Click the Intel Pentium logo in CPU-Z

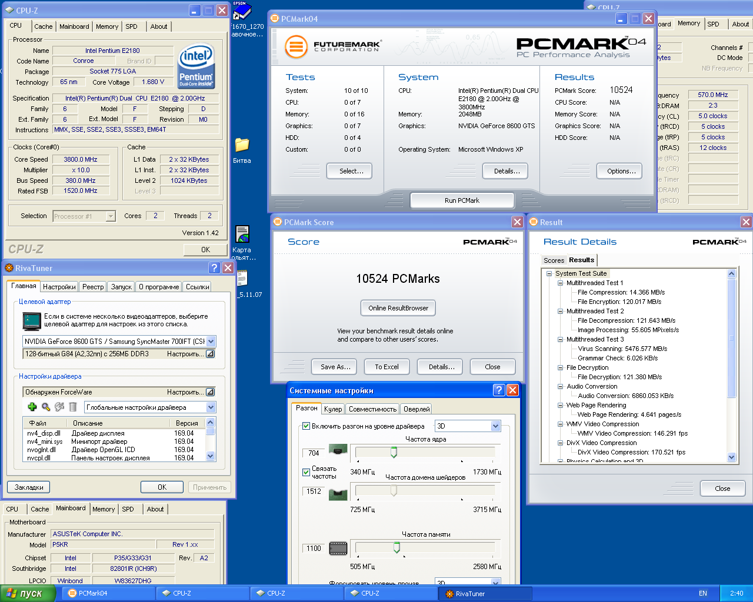[196, 67]
